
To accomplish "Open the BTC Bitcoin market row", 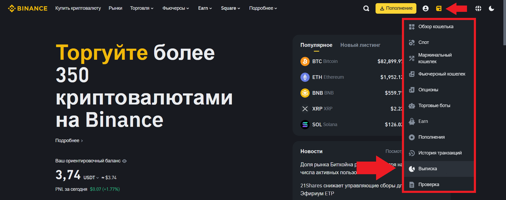I will coord(351,61).
